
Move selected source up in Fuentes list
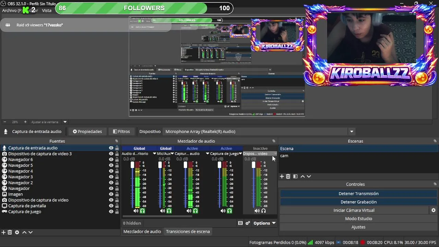pos(24,232)
